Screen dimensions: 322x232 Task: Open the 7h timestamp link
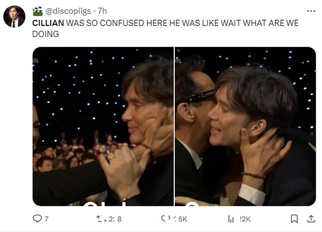pyautogui.click(x=102, y=11)
